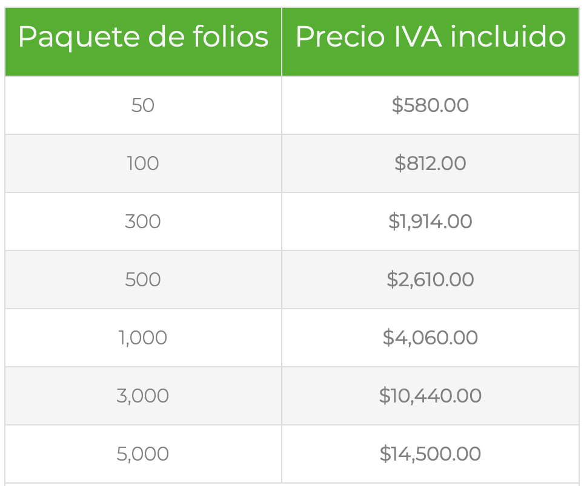Image resolution: width=584 pixels, height=486 pixels.
Task: Select the 5,000 folios package cell
Action: (x=143, y=454)
